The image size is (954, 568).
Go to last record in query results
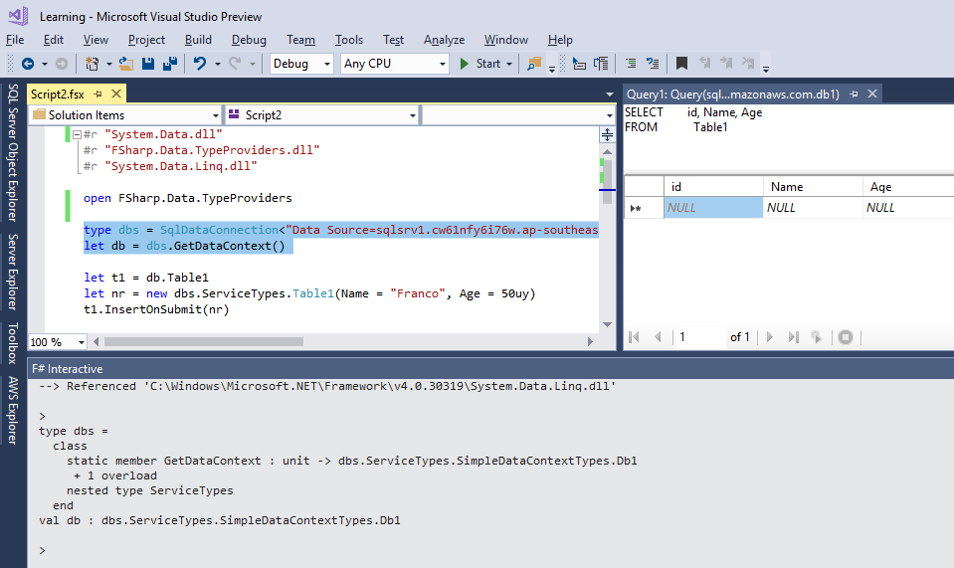click(x=793, y=337)
